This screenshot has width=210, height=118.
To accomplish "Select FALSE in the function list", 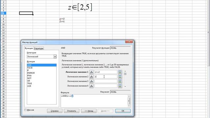I will pos(42,68).
